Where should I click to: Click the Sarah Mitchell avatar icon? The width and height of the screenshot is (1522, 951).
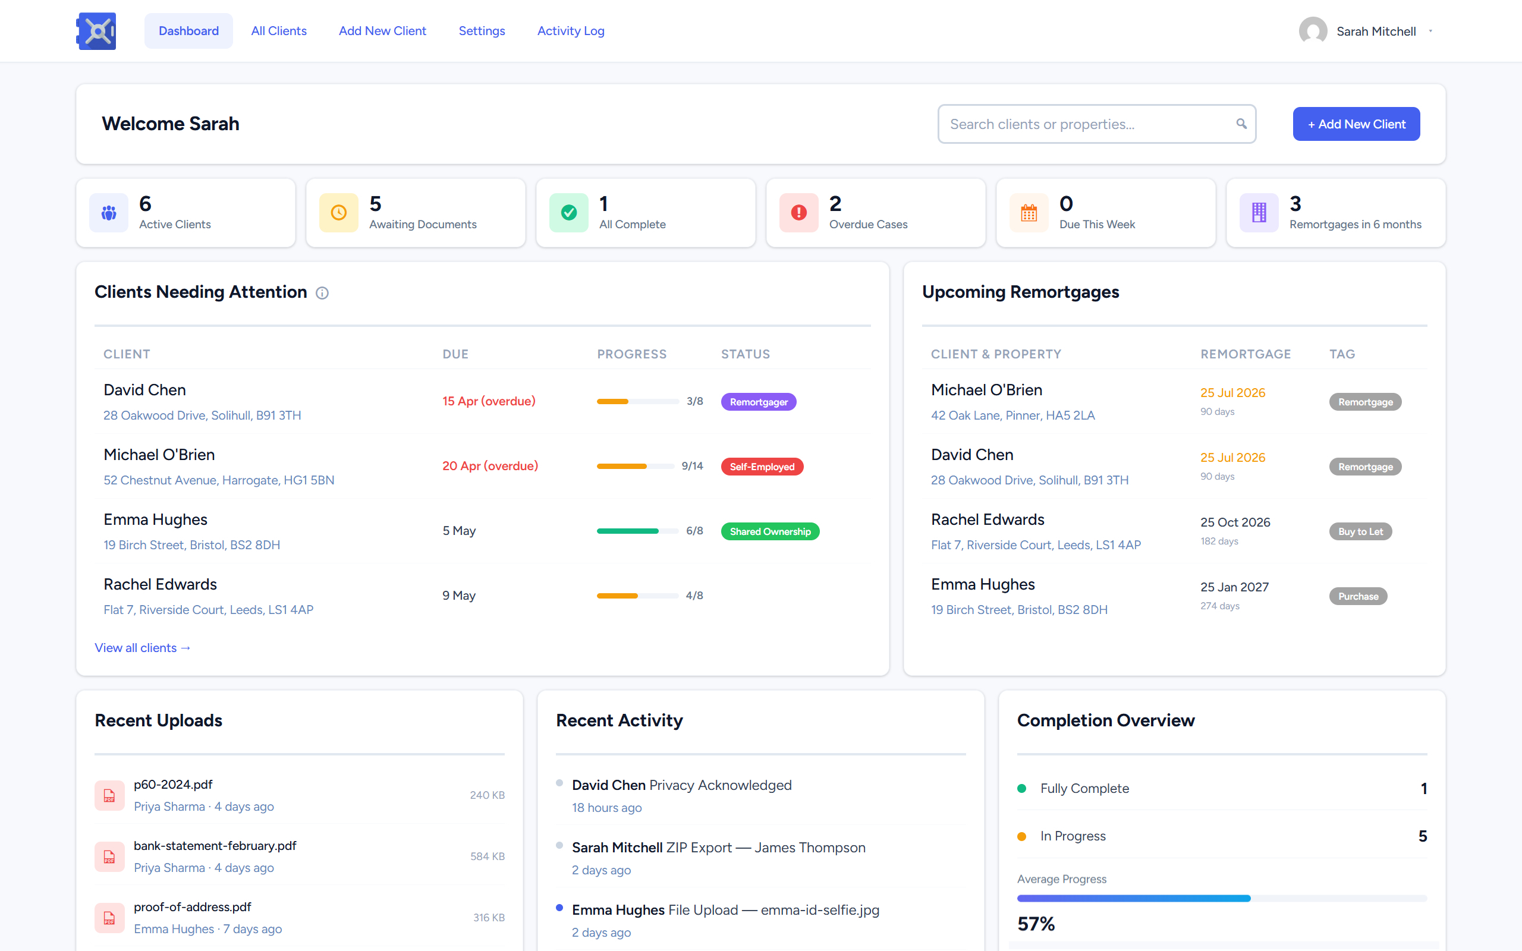click(1313, 31)
